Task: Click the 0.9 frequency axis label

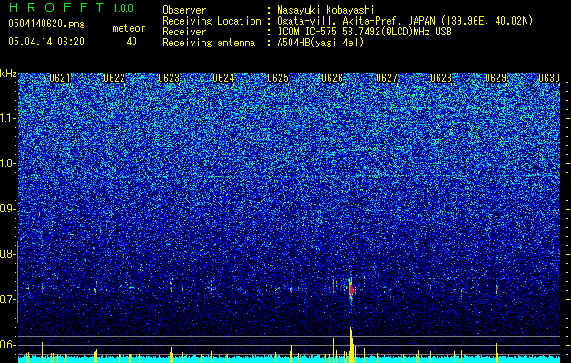Action: (x=7, y=209)
